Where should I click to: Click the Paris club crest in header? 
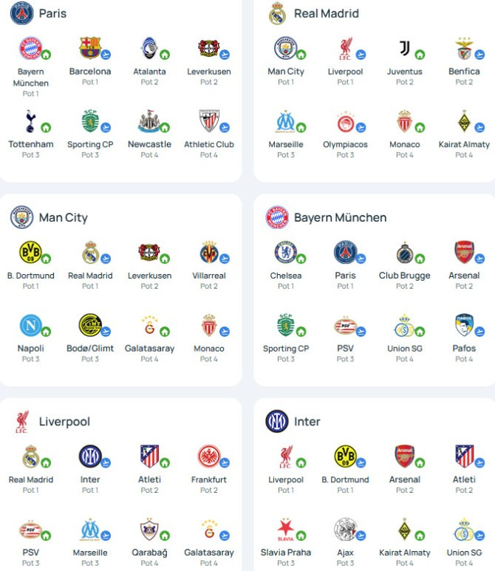(22, 13)
